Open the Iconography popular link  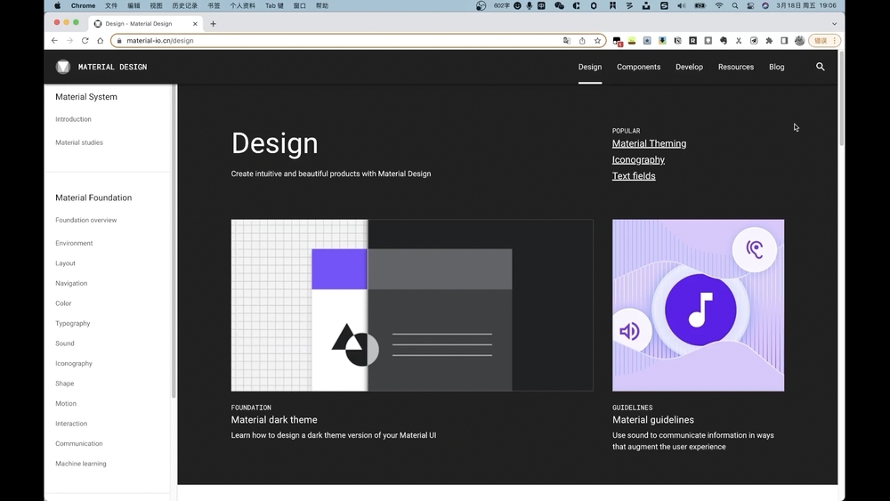pos(638,160)
